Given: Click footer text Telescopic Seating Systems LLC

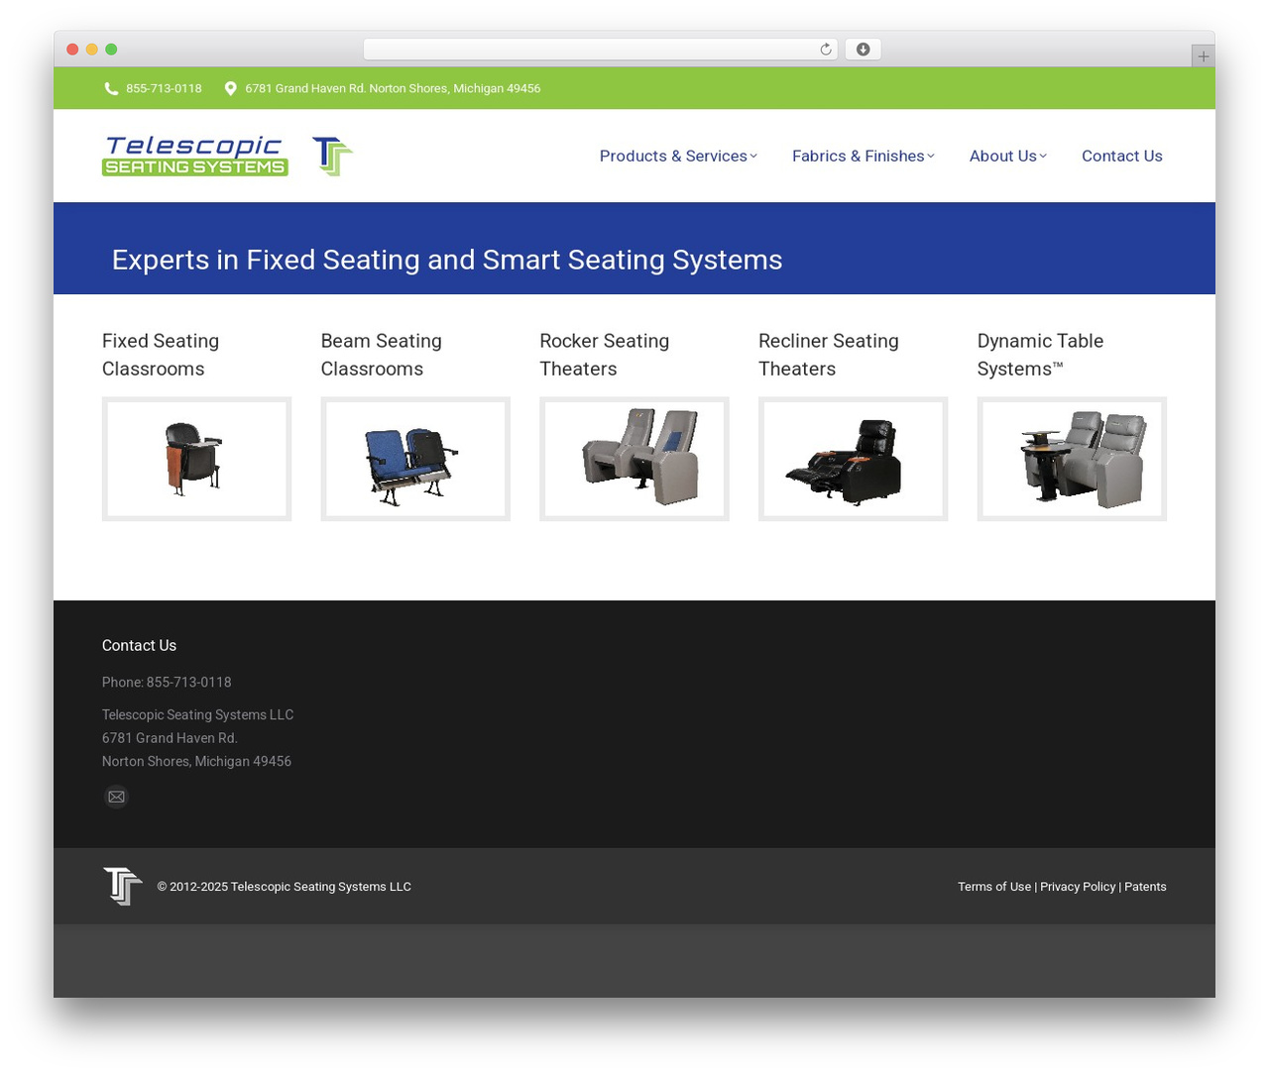Looking at the screenshot, I should pyautogui.click(x=197, y=714).
